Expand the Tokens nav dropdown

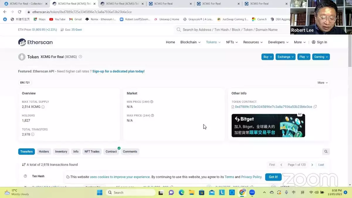coord(213,42)
